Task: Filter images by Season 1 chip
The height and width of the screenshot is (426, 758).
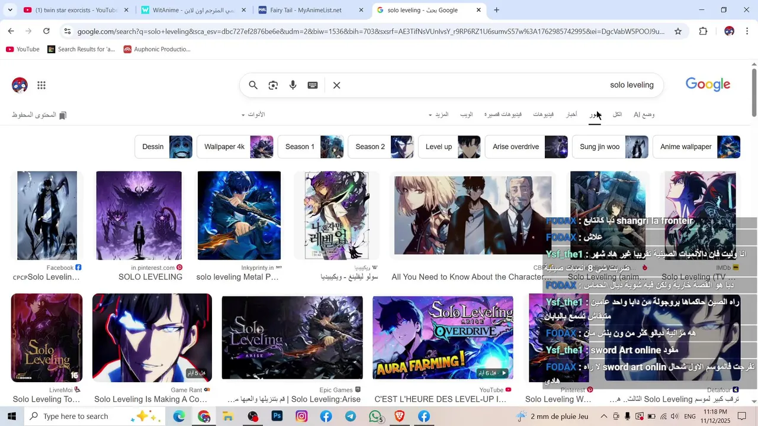Action: click(310, 147)
